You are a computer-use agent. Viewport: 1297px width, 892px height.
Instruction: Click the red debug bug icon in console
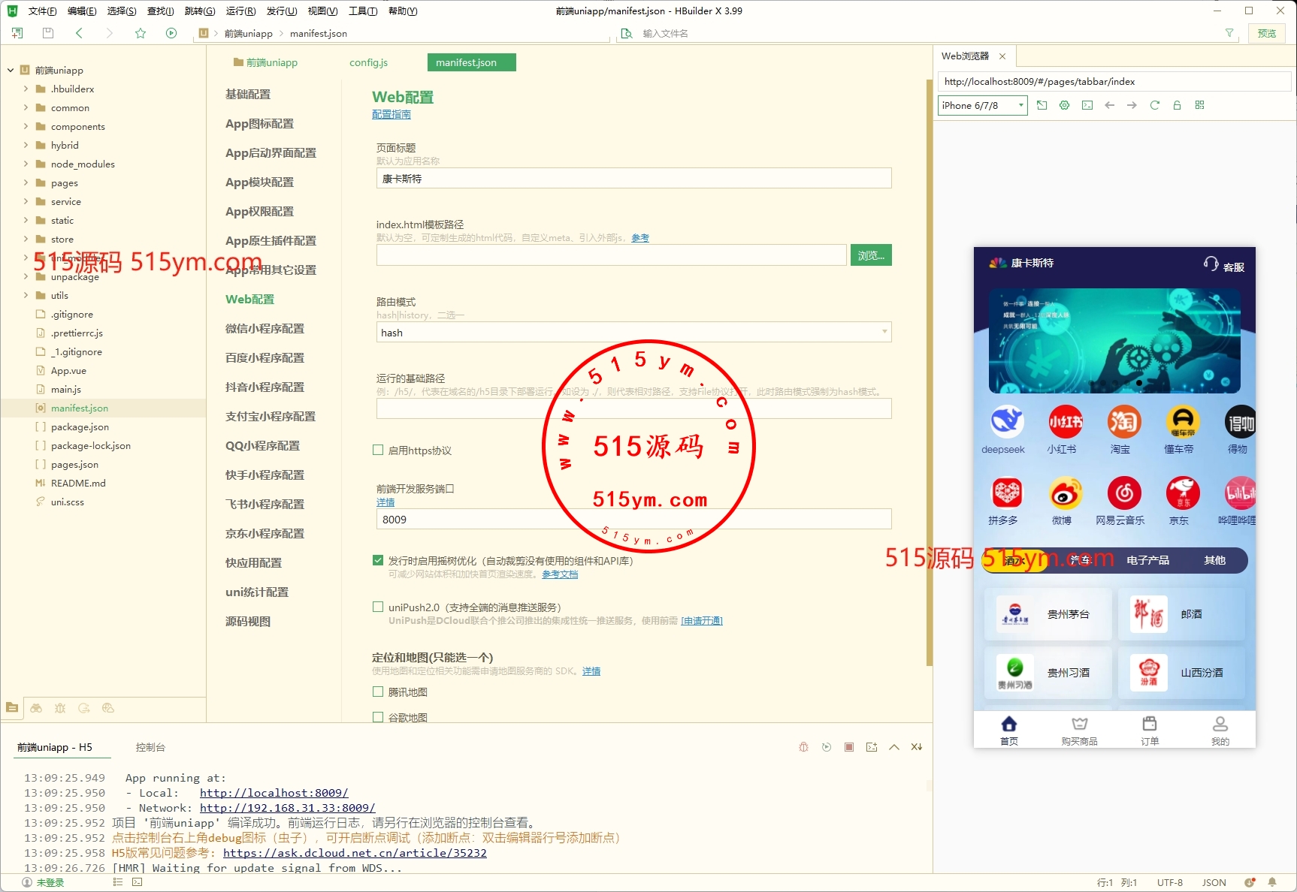[803, 747]
